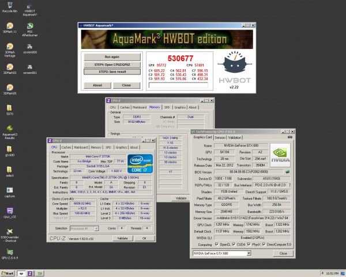This screenshot has height=277, width=346.
Task: Click STEP1: Open CPUZ/GPUZ button
Action: 112,65
